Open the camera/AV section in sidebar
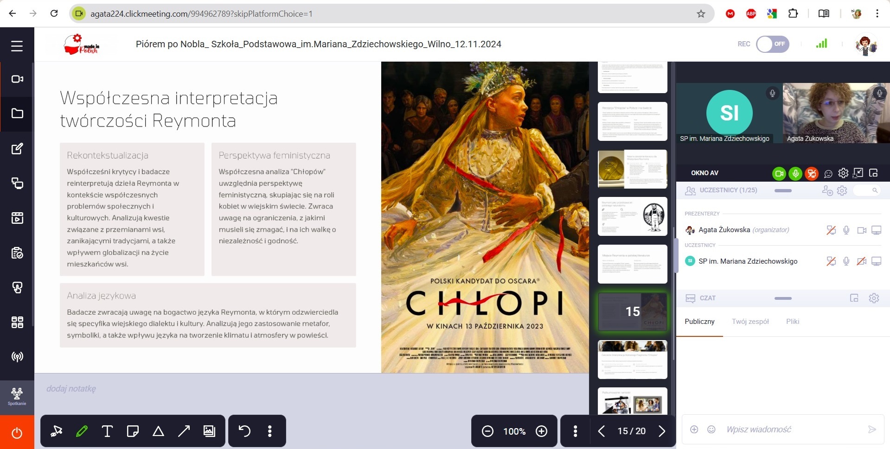The image size is (890, 449). tap(17, 79)
